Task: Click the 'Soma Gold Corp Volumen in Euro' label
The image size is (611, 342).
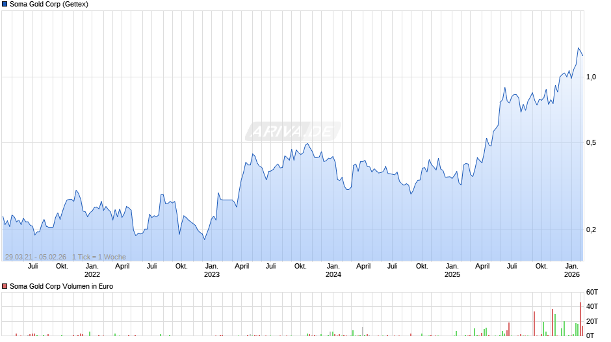Action: pos(61,286)
